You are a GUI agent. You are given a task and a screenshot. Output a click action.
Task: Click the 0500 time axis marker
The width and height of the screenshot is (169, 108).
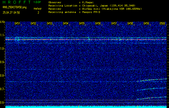pyautogui.click(x=163, y=23)
